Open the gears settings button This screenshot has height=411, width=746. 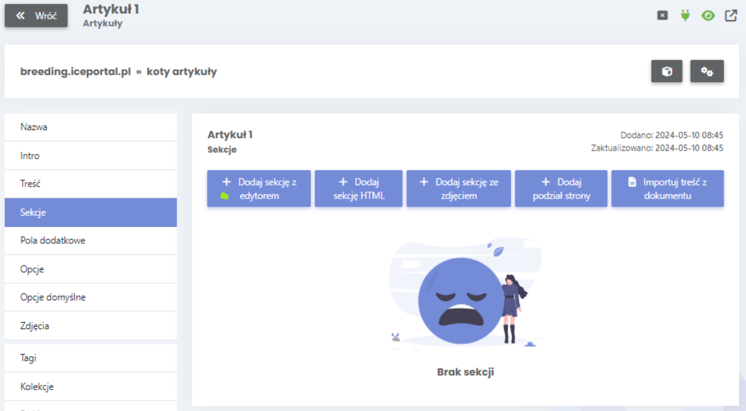coord(707,71)
